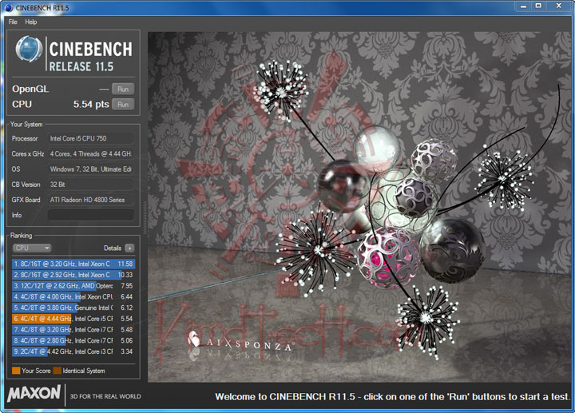Click the CB Version value 32 Bit
The image size is (575, 413).
click(90, 185)
